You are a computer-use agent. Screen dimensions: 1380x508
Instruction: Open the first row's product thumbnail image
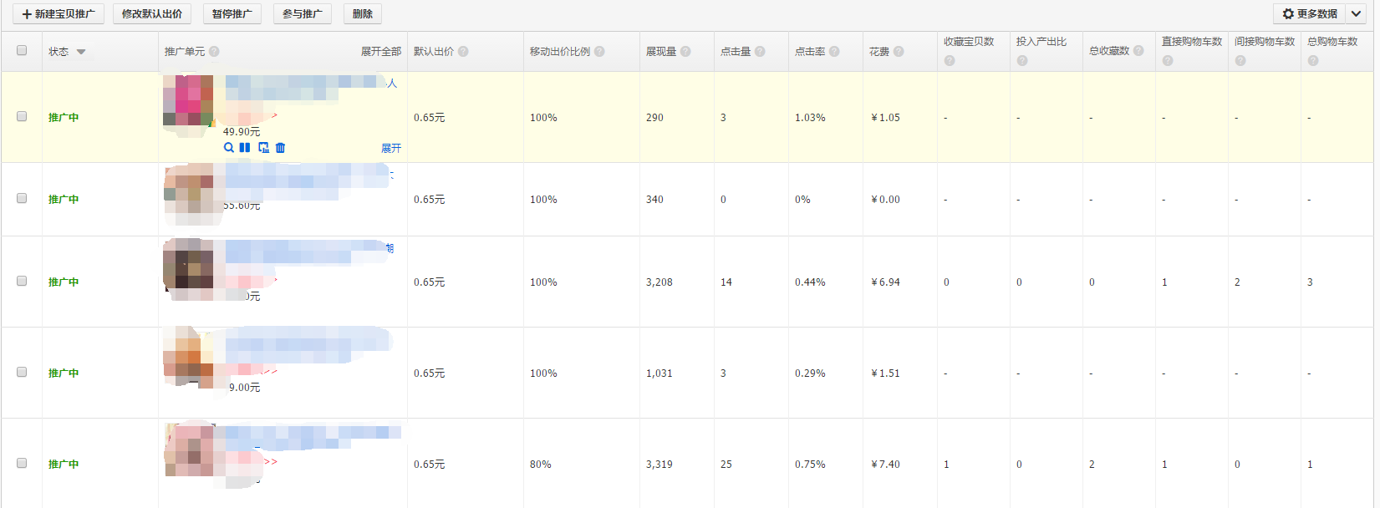click(x=188, y=104)
